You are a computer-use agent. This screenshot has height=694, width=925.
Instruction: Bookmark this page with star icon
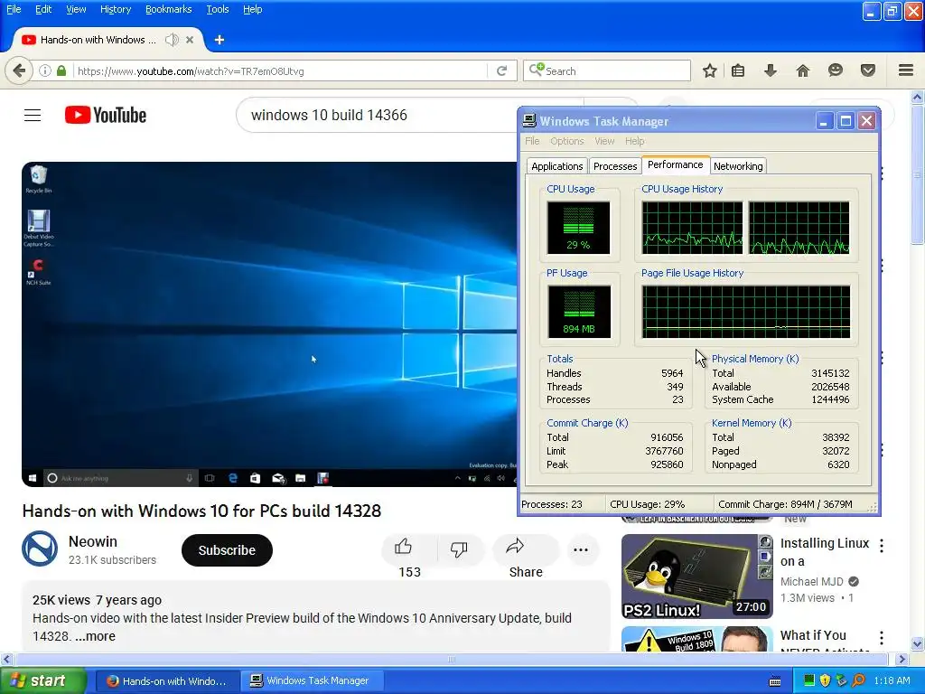pyautogui.click(x=710, y=70)
